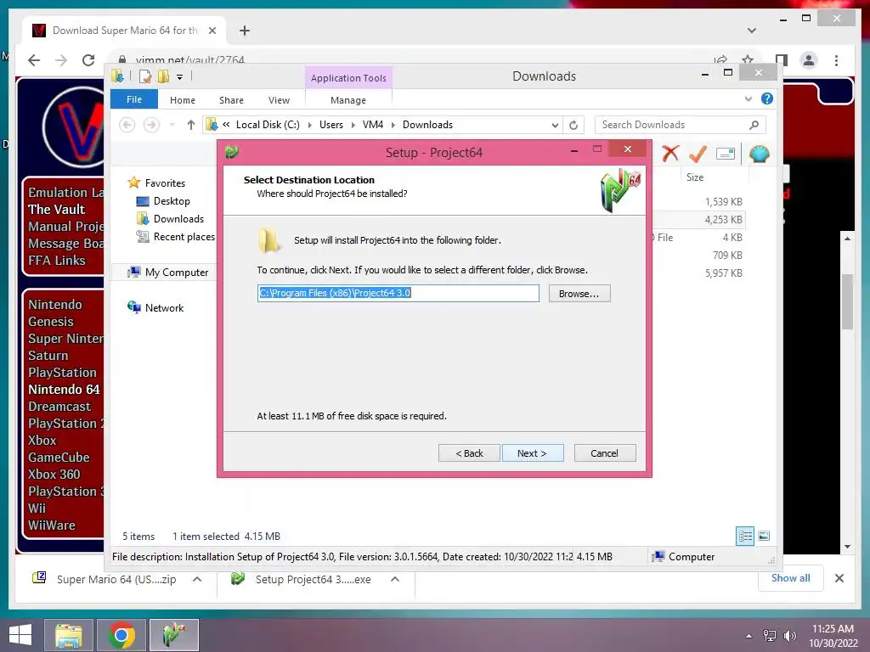Click Local Disk (C:) in breadcrumb
Image resolution: width=870 pixels, height=652 pixels.
(268, 125)
